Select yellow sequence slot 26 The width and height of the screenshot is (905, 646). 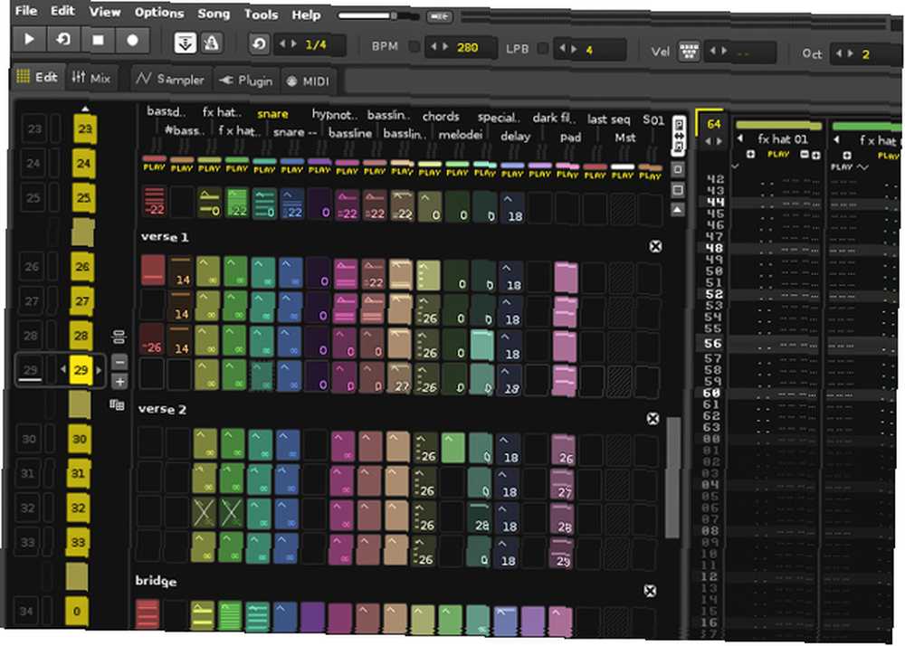tap(82, 267)
